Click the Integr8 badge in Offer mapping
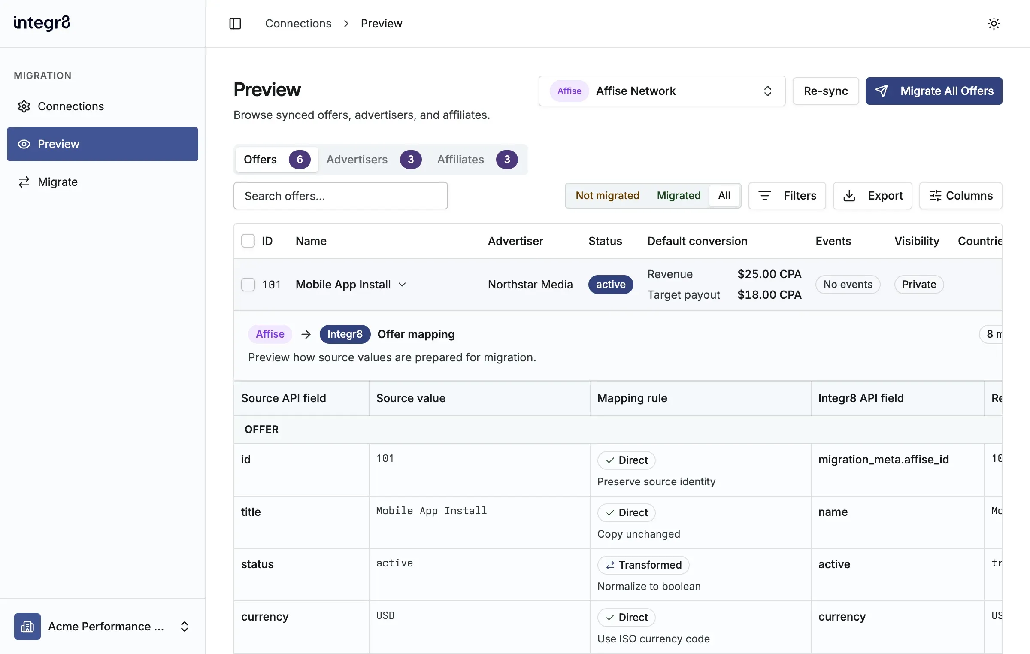This screenshot has width=1030, height=654. pyautogui.click(x=345, y=334)
